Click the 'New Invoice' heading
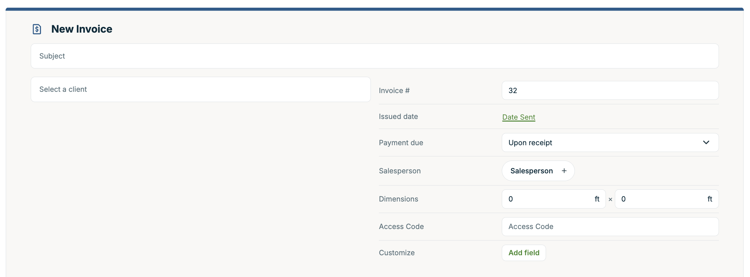750x277 pixels. point(82,29)
